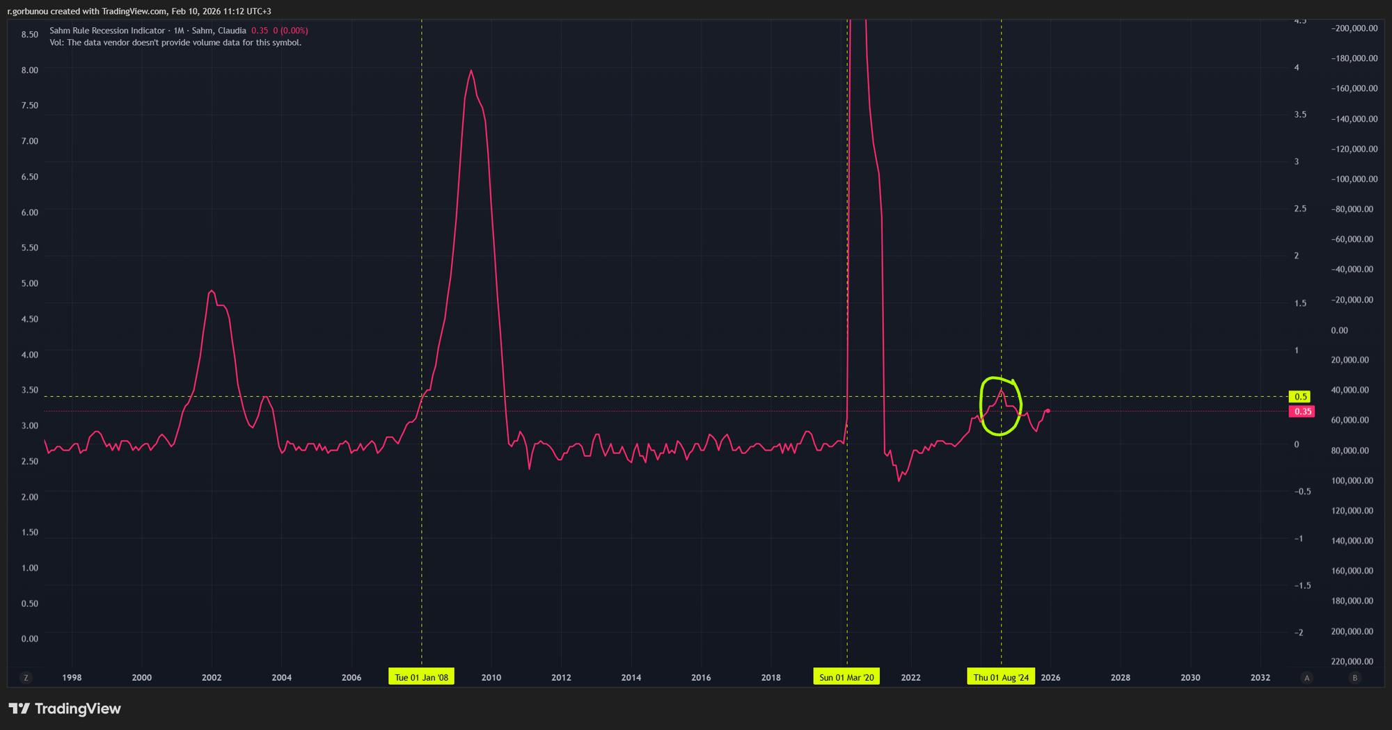This screenshot has height=730, width=1392.
Task: Click the Tue 01 Jan '08 date marker
Action: 421,677
